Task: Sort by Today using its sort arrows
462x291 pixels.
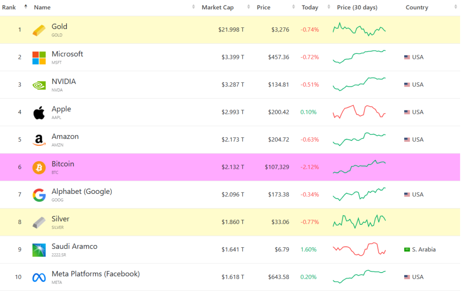Action: (x=328, y=7)
